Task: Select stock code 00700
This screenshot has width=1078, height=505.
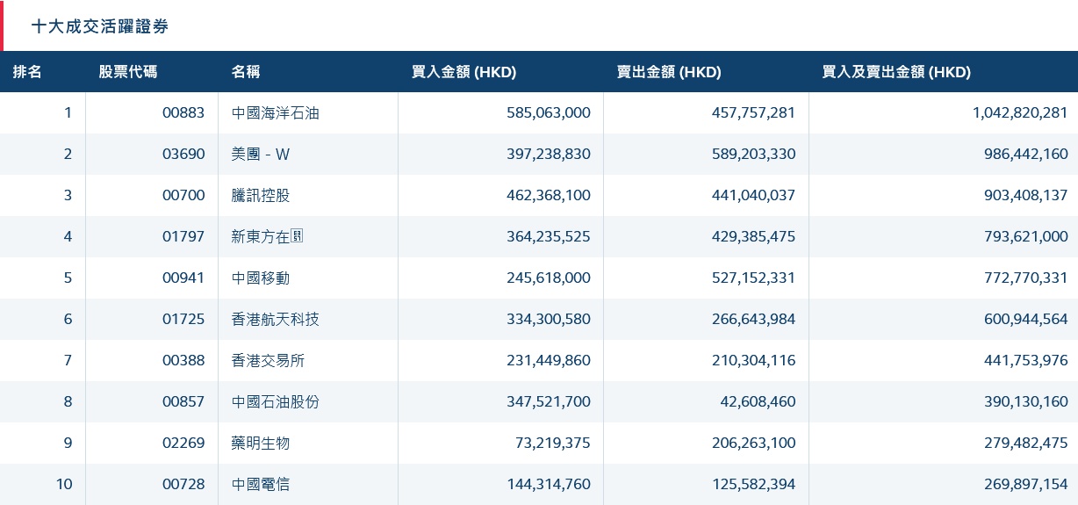Action: pos(183,195)
